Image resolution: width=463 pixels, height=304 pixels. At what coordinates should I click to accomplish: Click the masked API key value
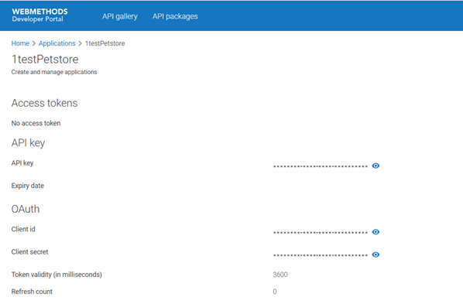coord(321,166)
